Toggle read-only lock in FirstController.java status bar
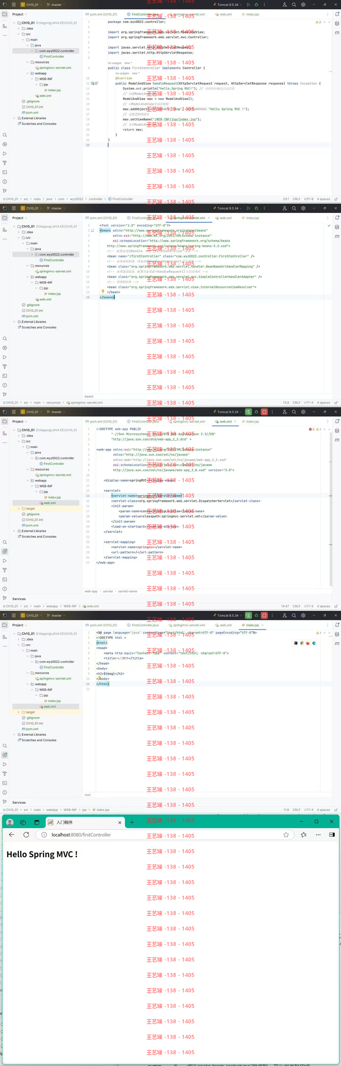This screenshot has width=341, height=1066. pyautogui.click(x=336, y=199)
